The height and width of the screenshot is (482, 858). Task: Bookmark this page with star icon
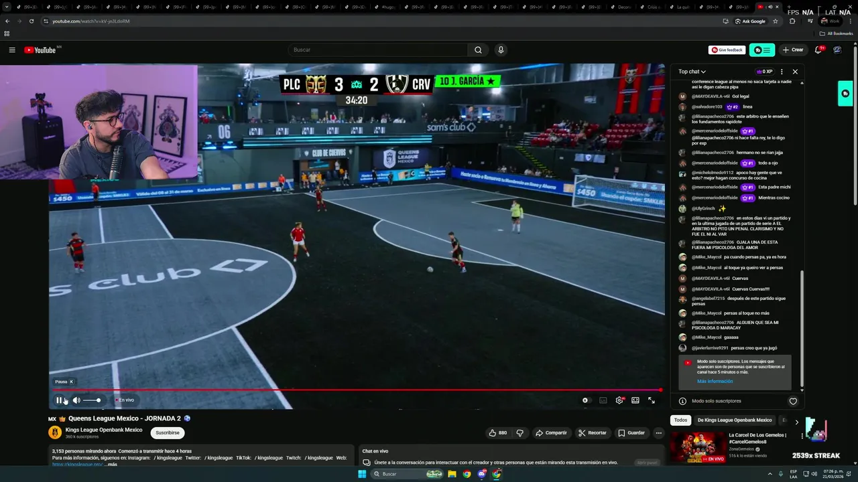[x=776, y=21]
